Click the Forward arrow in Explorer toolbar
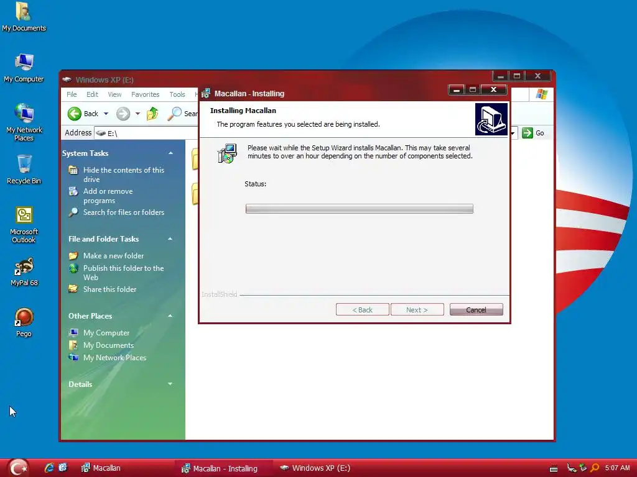The image size is (637, 477). [x=123, y=114]
